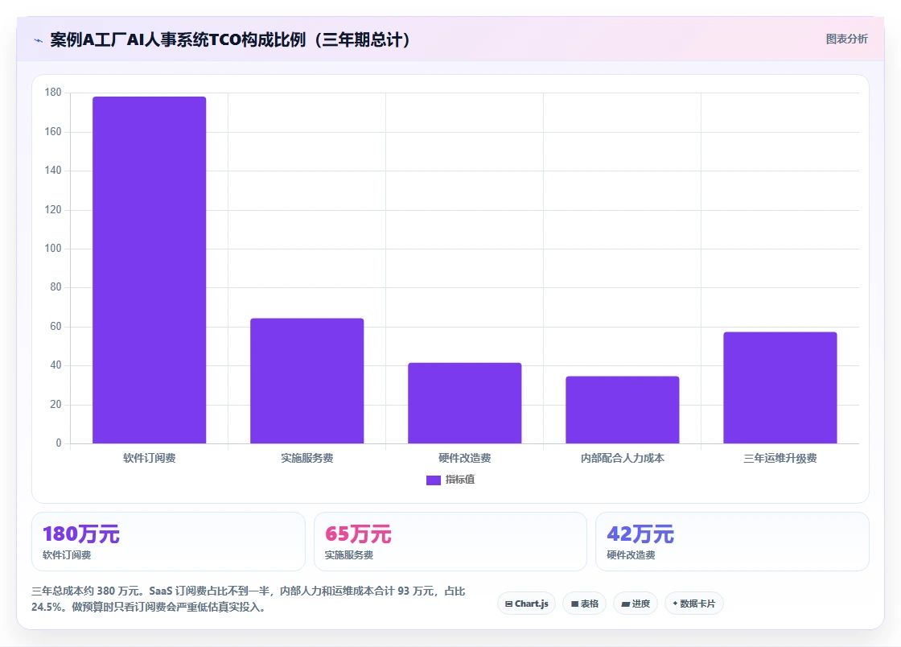Image resolution: width=901 pixels, height=647 pixels.
Task: Click the purple 指标值 legend swatch
Action: tap(434, 480)
